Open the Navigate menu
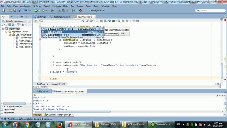Image resolution: width=227 pixels, height=128 pixels. [x=57, y=6]
